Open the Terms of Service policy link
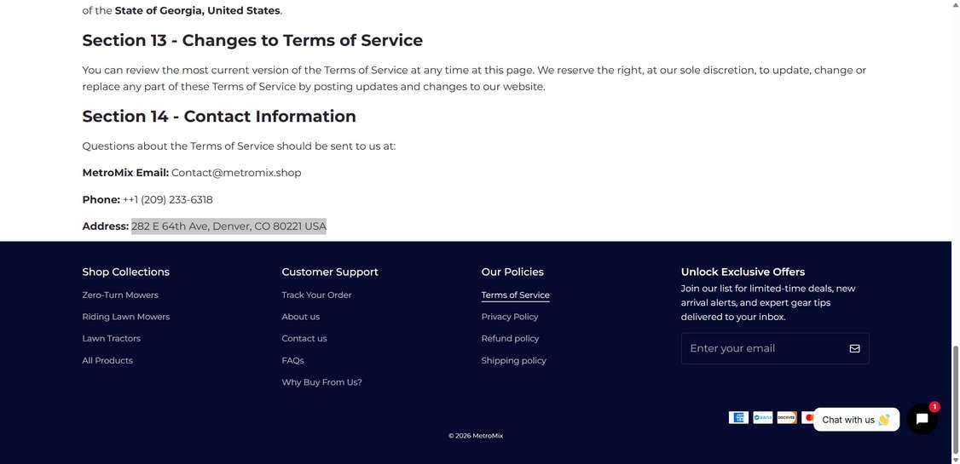 point(515,295)
